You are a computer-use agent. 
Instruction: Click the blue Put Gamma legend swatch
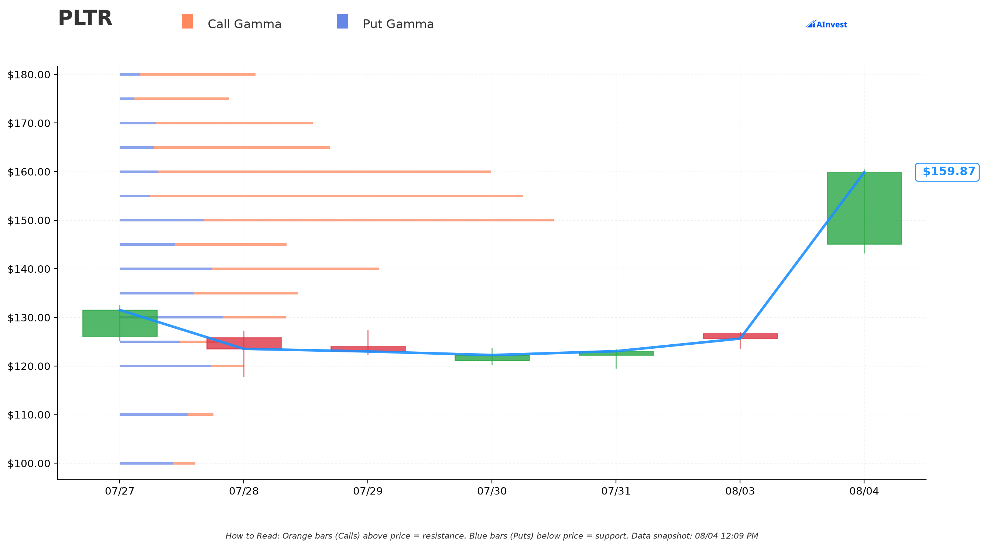(342, 21)
